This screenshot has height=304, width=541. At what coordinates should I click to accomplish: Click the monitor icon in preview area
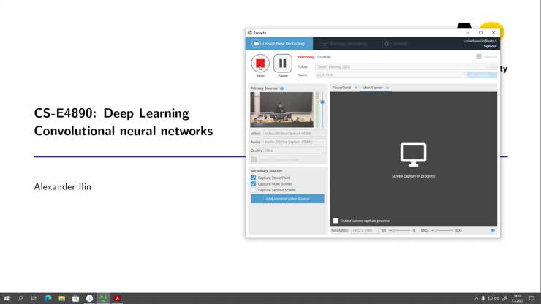pos(413,154)
